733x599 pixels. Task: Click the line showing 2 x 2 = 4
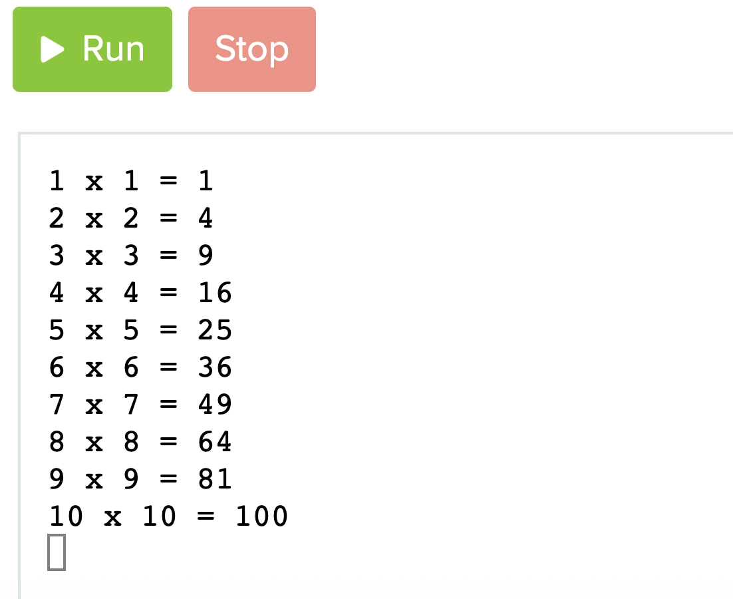130,218
